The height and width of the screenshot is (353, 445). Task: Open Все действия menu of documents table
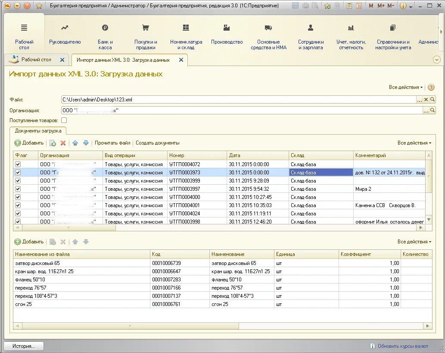point(414,143)
